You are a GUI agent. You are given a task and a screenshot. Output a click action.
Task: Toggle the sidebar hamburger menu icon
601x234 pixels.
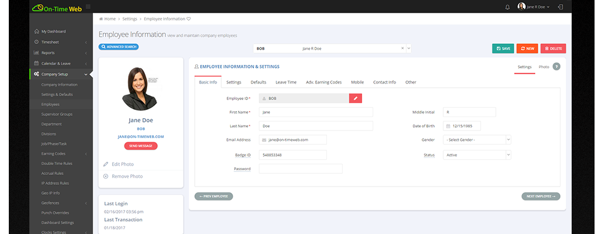coord(88,6)
